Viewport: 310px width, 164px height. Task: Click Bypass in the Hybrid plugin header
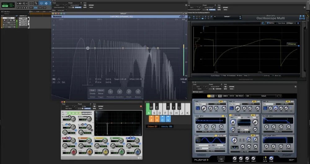click(x=231, y=86)
